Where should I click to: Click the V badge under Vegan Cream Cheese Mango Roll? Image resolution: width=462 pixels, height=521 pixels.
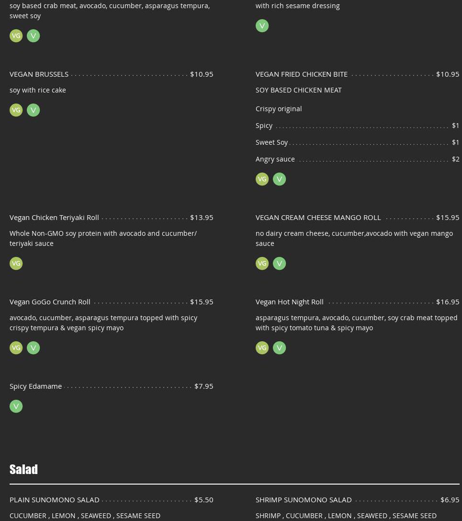coord(279,264)
